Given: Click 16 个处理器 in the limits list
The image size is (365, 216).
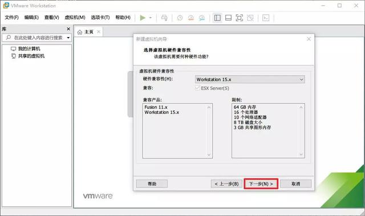Looking at the screenshot, I should 246,112.
